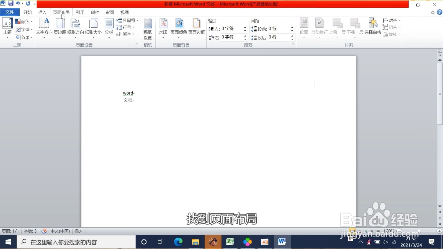The height and width of the screenshot is (249, 443).
Task: Click vertical scrollbar up arrow
Action: pos(440,60)
